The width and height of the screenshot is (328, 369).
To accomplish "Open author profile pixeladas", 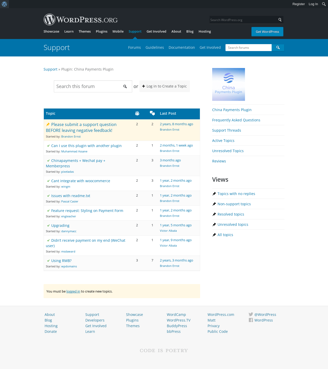I will coord(67,172).
